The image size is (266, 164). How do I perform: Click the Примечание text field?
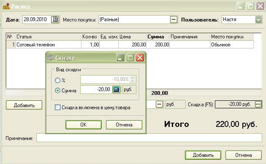(149, 138)
